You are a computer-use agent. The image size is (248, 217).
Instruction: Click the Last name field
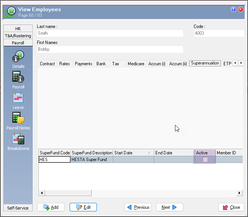(110, 33)
